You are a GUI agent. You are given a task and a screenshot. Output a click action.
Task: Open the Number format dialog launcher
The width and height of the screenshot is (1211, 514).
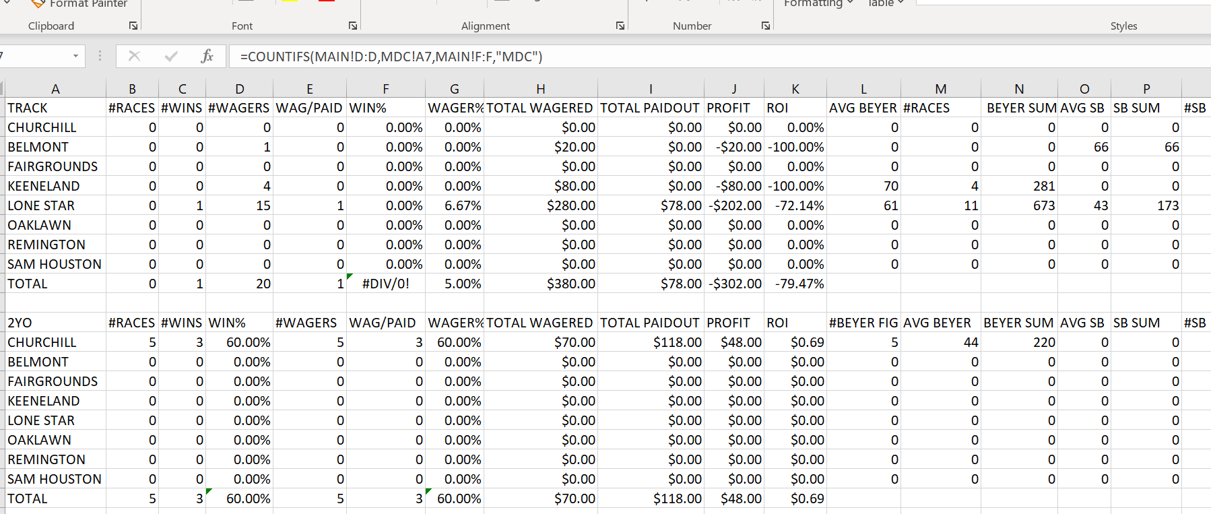766,26
